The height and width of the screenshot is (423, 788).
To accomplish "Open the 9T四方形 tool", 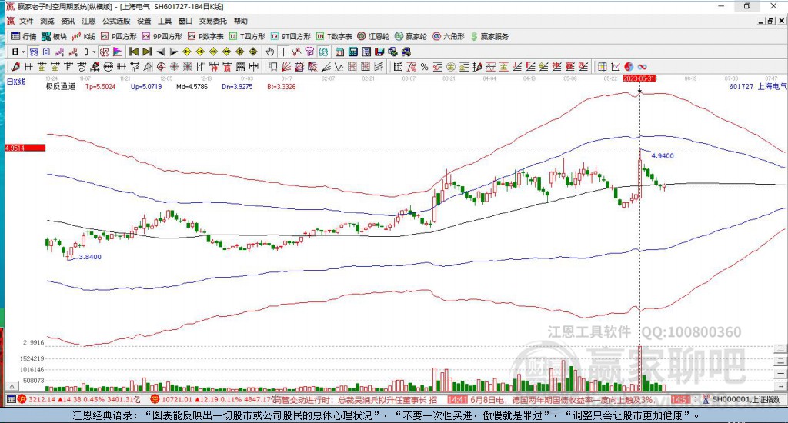I will click(290, 36).
